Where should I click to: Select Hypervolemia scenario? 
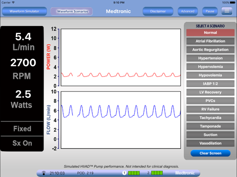point(210,67)
